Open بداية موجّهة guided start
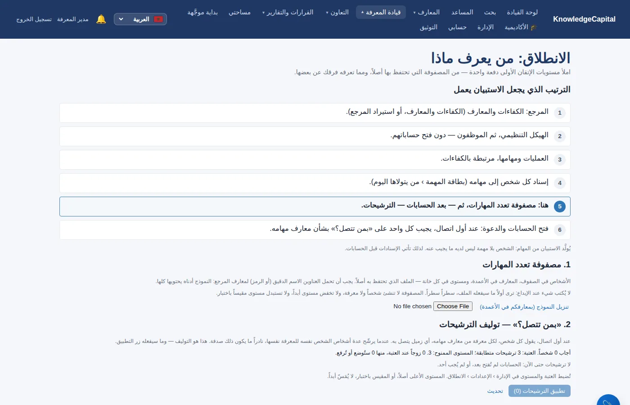 pos(202,12)
